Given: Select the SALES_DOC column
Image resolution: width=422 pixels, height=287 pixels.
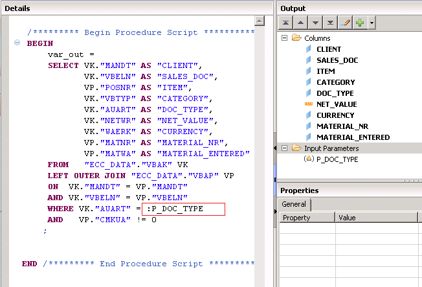Looking at the screenshot, I should (337, 60).
